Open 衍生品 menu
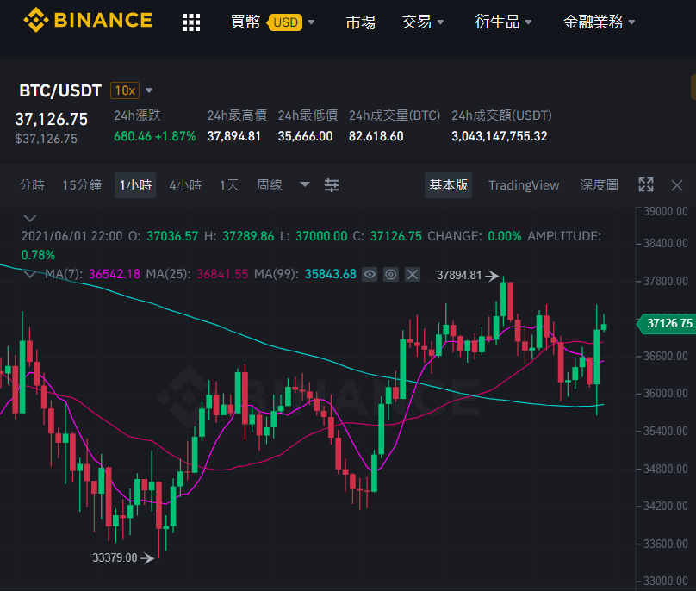This screenshot has width=696, height=591. click(503, 22)
